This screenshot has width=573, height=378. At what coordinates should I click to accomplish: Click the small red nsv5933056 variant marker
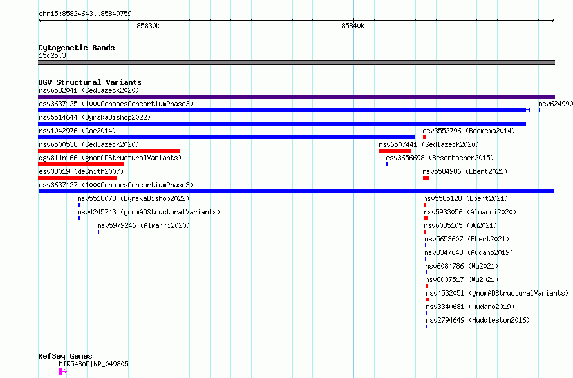(x=426, y=218)
